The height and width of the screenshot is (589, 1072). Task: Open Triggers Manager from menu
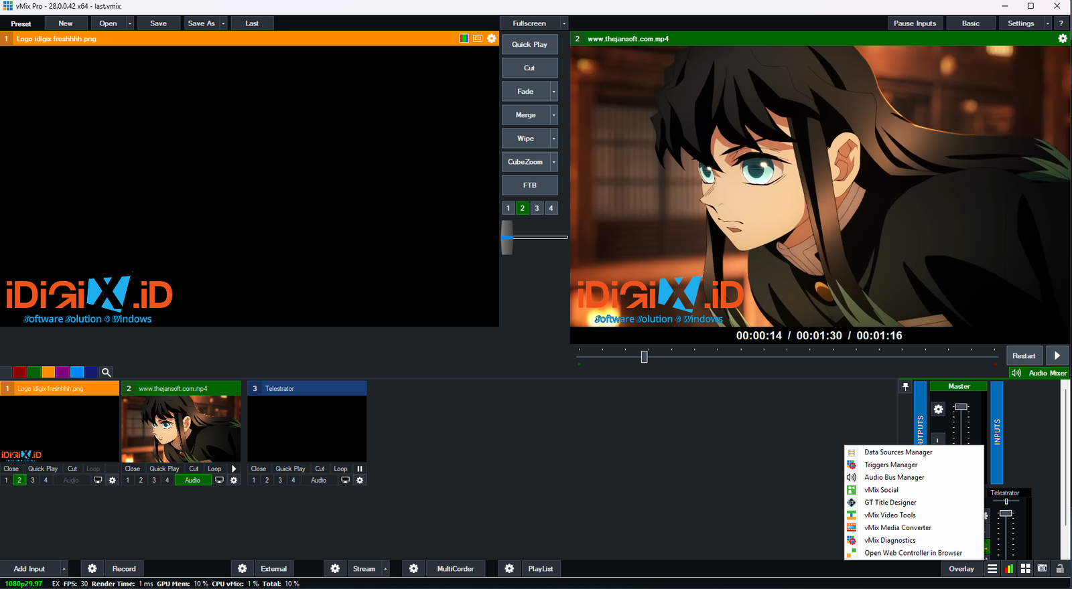[914, 465]
